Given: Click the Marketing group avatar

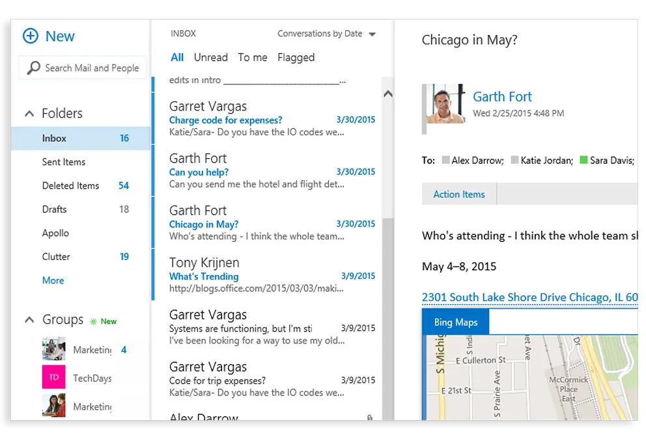Looking at the screenshot, I should (53, 349).
